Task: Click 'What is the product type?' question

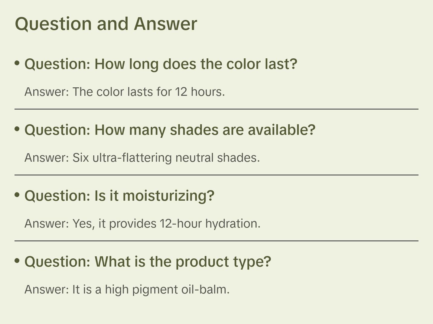Action: (148, 262)
